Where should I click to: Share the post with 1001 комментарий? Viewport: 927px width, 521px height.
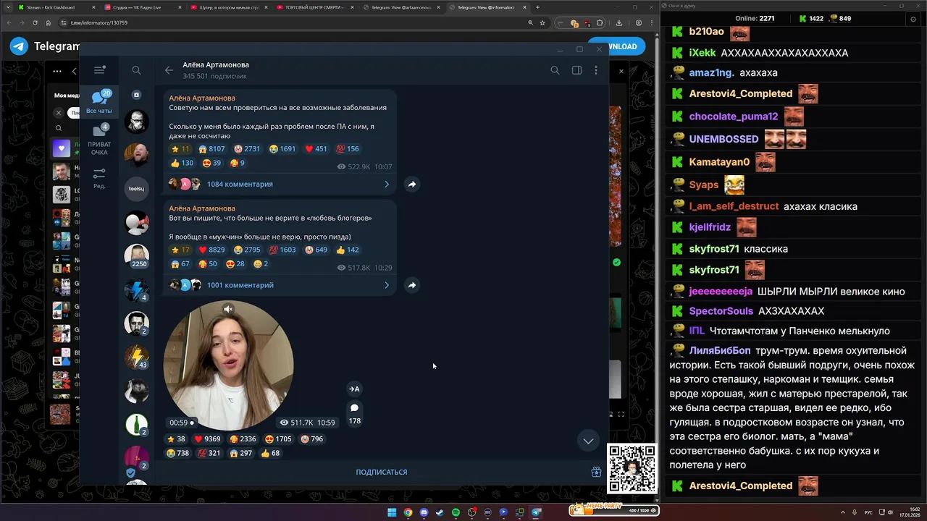click(x=411, y=285)
